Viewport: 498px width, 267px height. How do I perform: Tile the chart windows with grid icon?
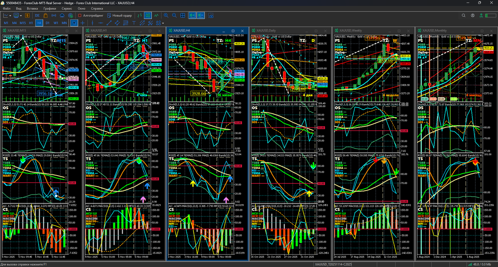coord(183,15)
